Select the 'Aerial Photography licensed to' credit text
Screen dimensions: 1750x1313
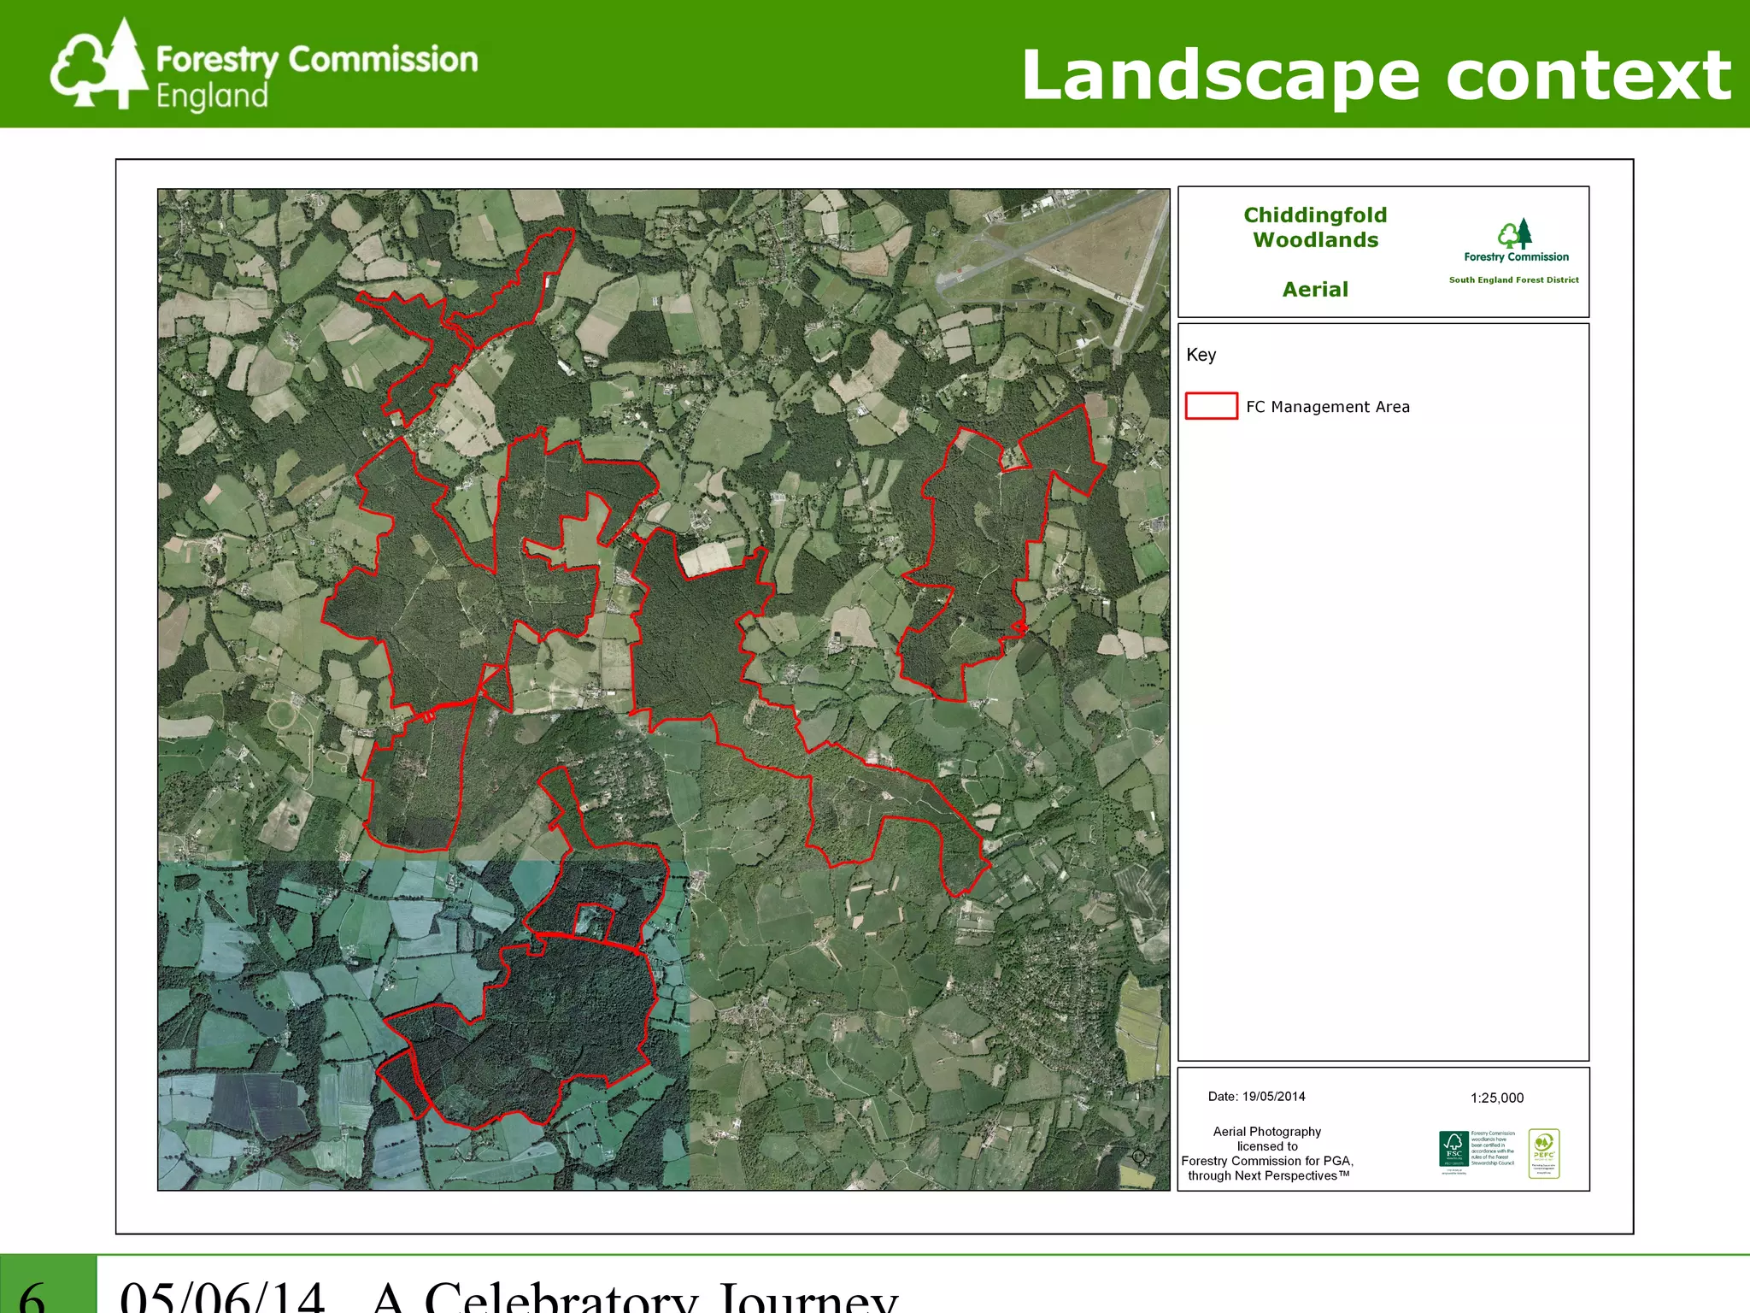click(1267, 1139)
